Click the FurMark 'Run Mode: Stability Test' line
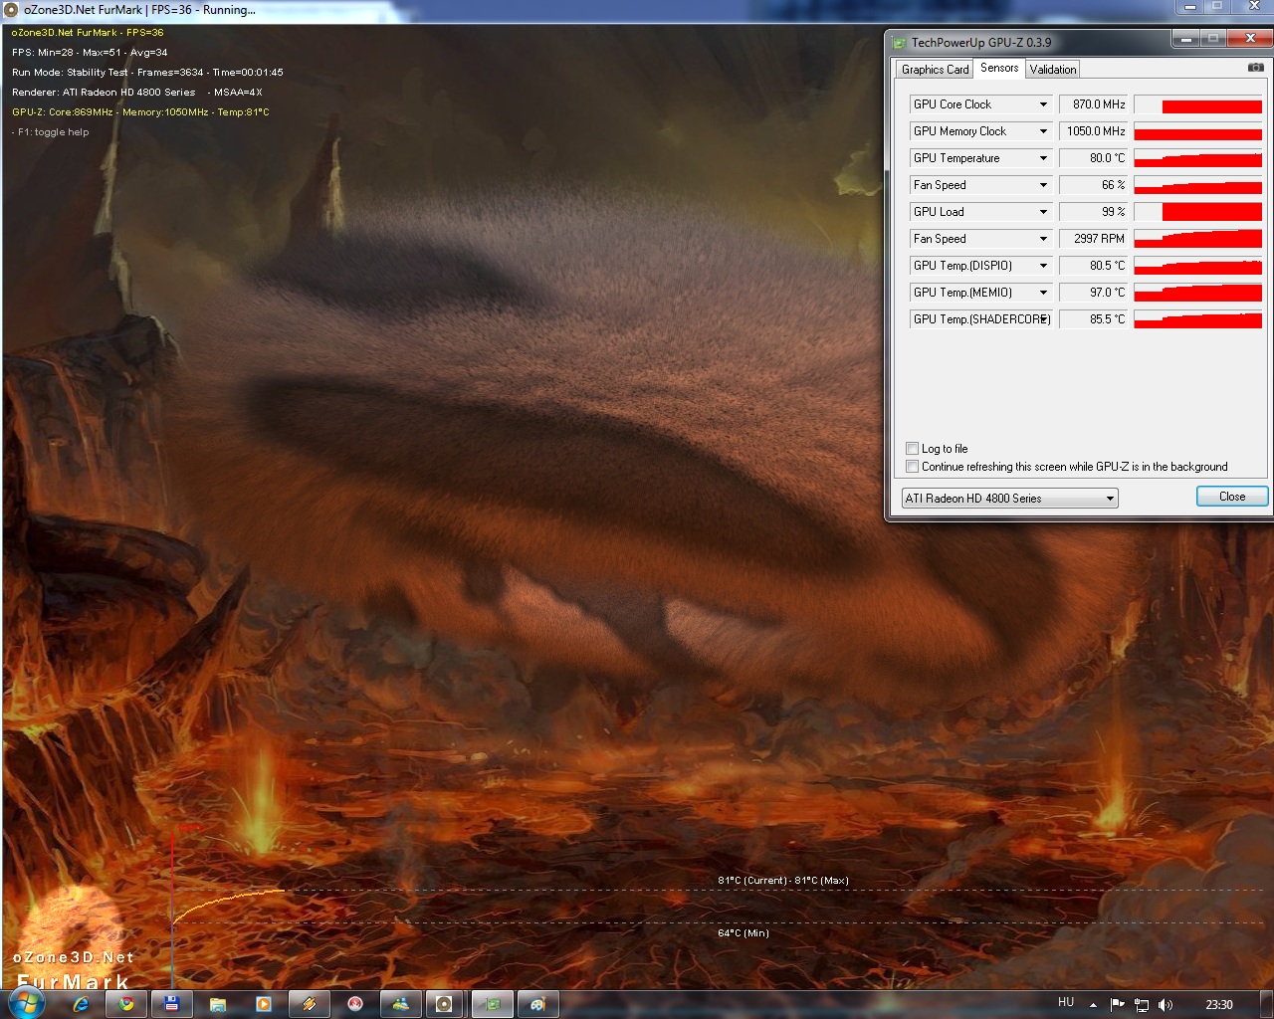 coord(147,73)
